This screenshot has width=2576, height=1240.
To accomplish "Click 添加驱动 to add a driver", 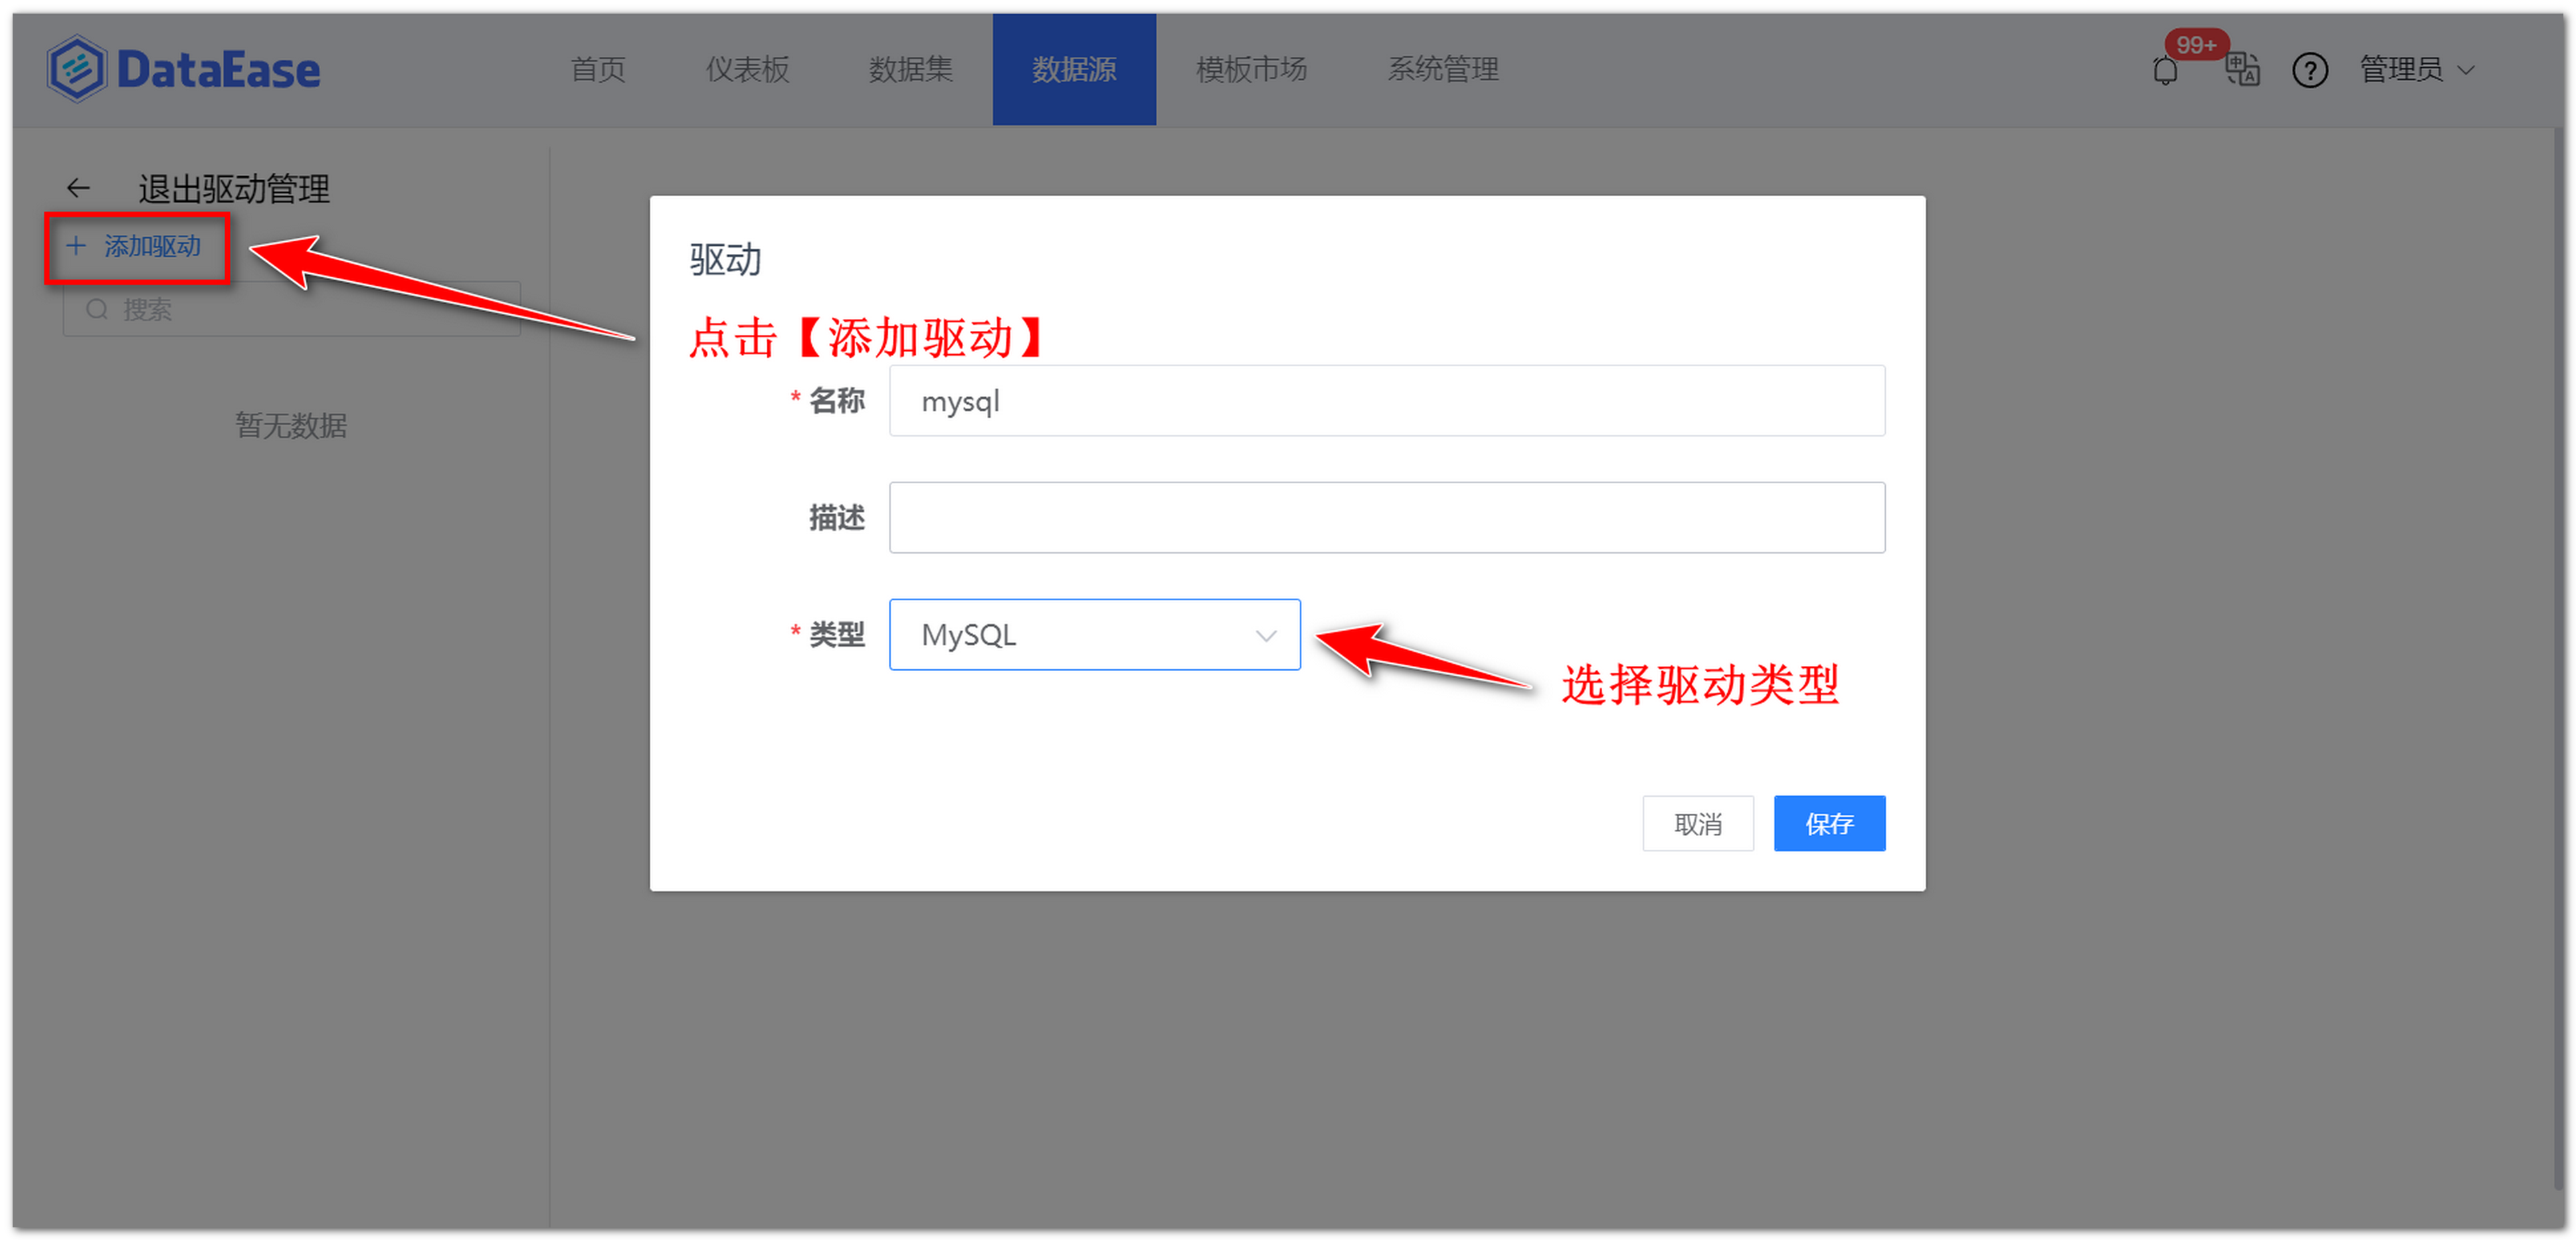I will (x=152, y=247).
